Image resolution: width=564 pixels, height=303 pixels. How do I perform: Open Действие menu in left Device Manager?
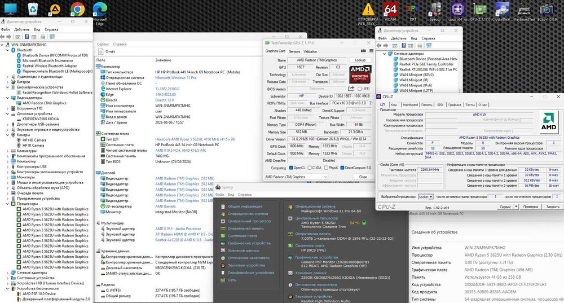tap(21, 29)
